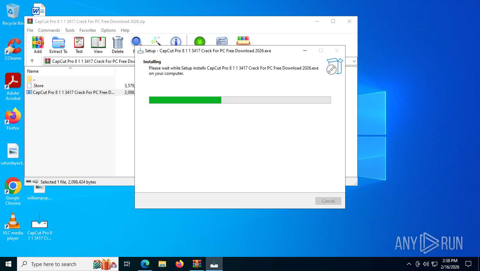Click the Setup dialog title bar icon
The height and width of the screenshot is (271, 480).
pyautogui.click(x=140, y=51)
